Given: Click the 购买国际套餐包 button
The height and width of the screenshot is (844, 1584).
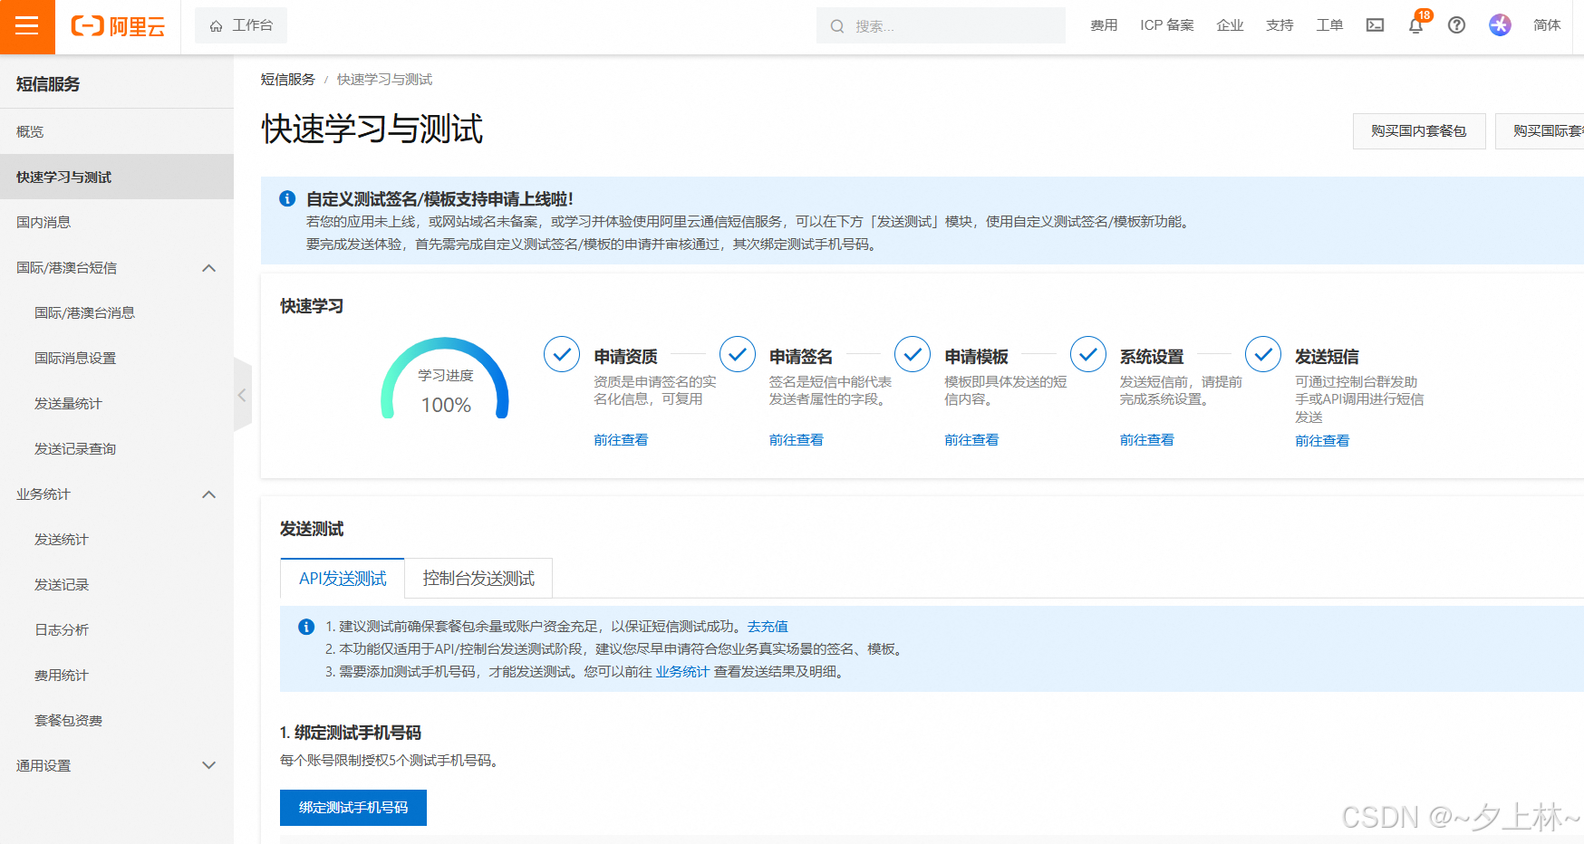Looking at the screenshot, I should pyautogui.click(x=1541, y=131).
